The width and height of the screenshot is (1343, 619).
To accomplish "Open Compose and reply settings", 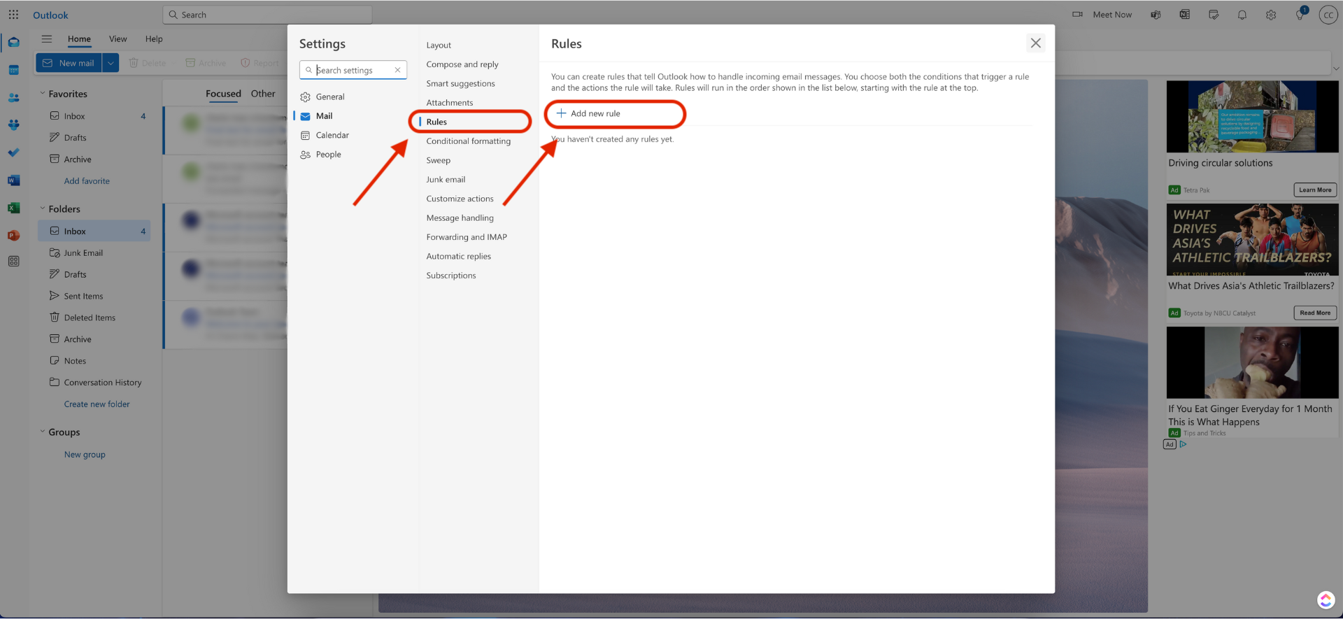I will [462, 64].
